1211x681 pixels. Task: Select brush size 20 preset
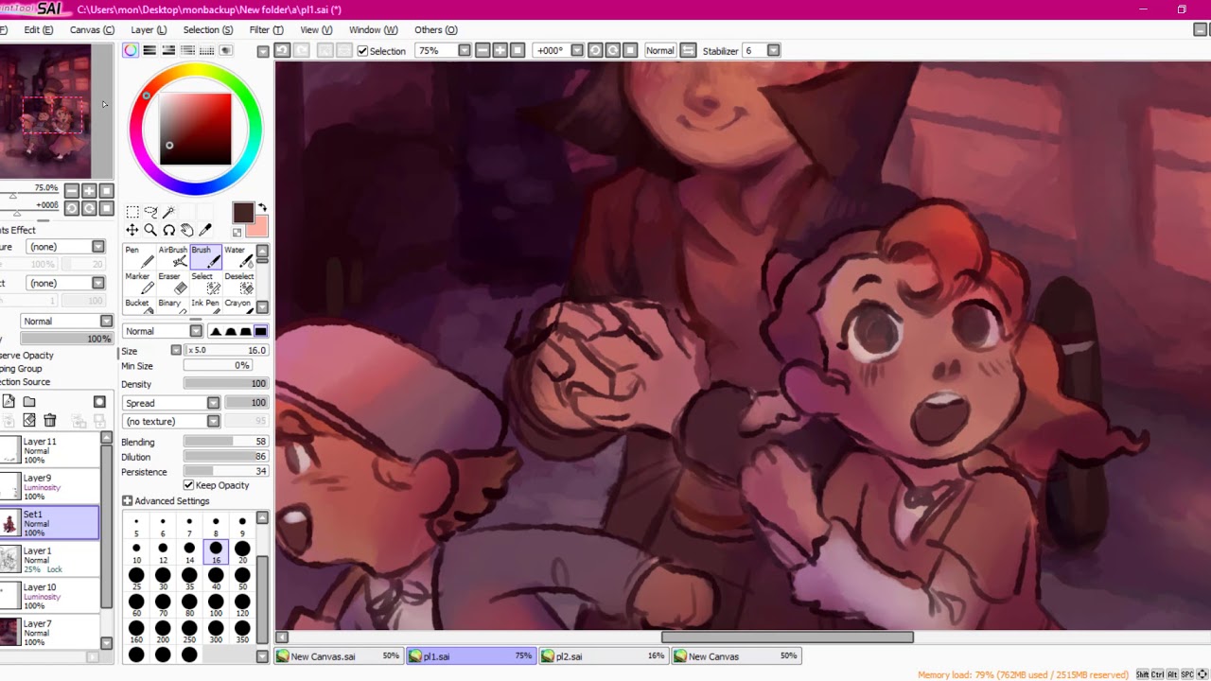point(242,552)
